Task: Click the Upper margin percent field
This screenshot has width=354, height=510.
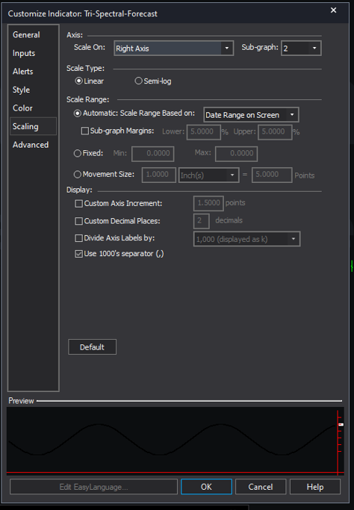Action: point(275,131)
